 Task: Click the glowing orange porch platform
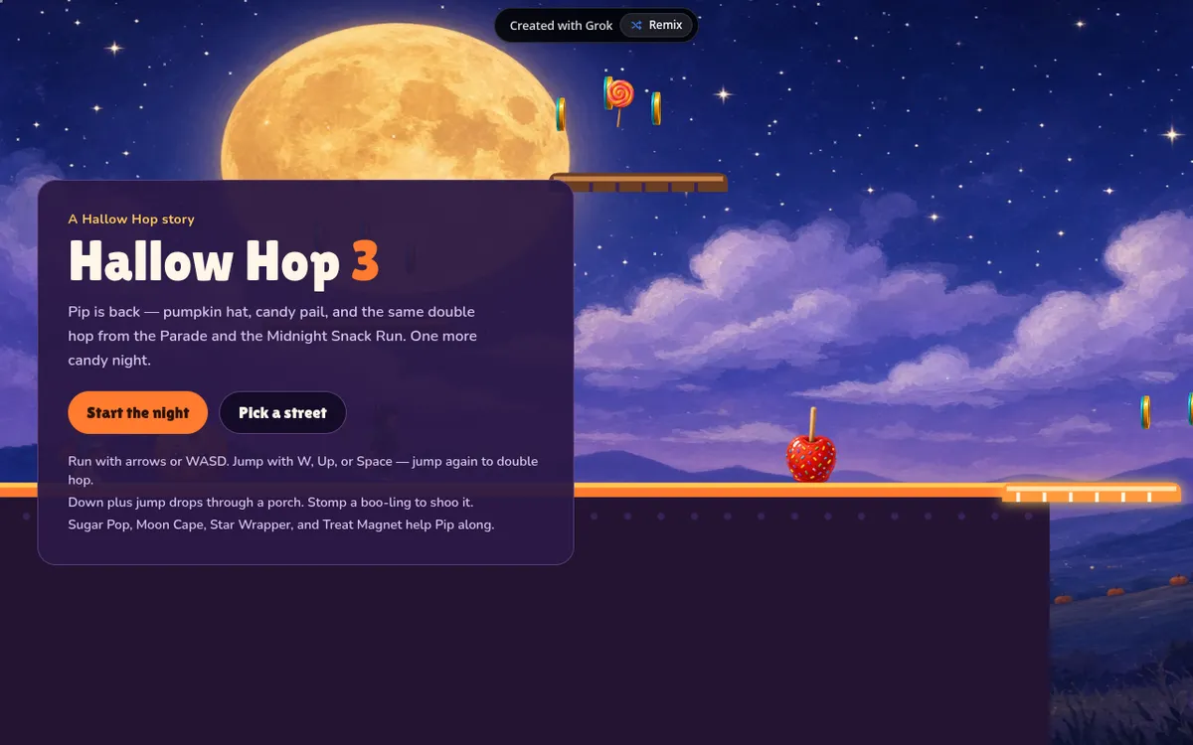pos(1092,493)
